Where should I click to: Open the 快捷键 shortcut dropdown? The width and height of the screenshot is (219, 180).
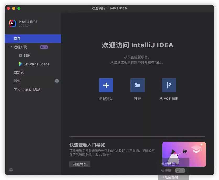[x=180, y=171]
